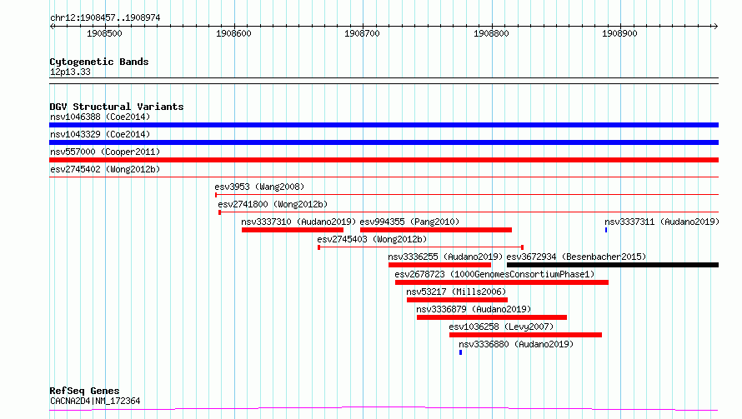Click the esv2741800 (Wong2012b) variant line
Screen dimensions: 742x419
(x=469, y=212)
